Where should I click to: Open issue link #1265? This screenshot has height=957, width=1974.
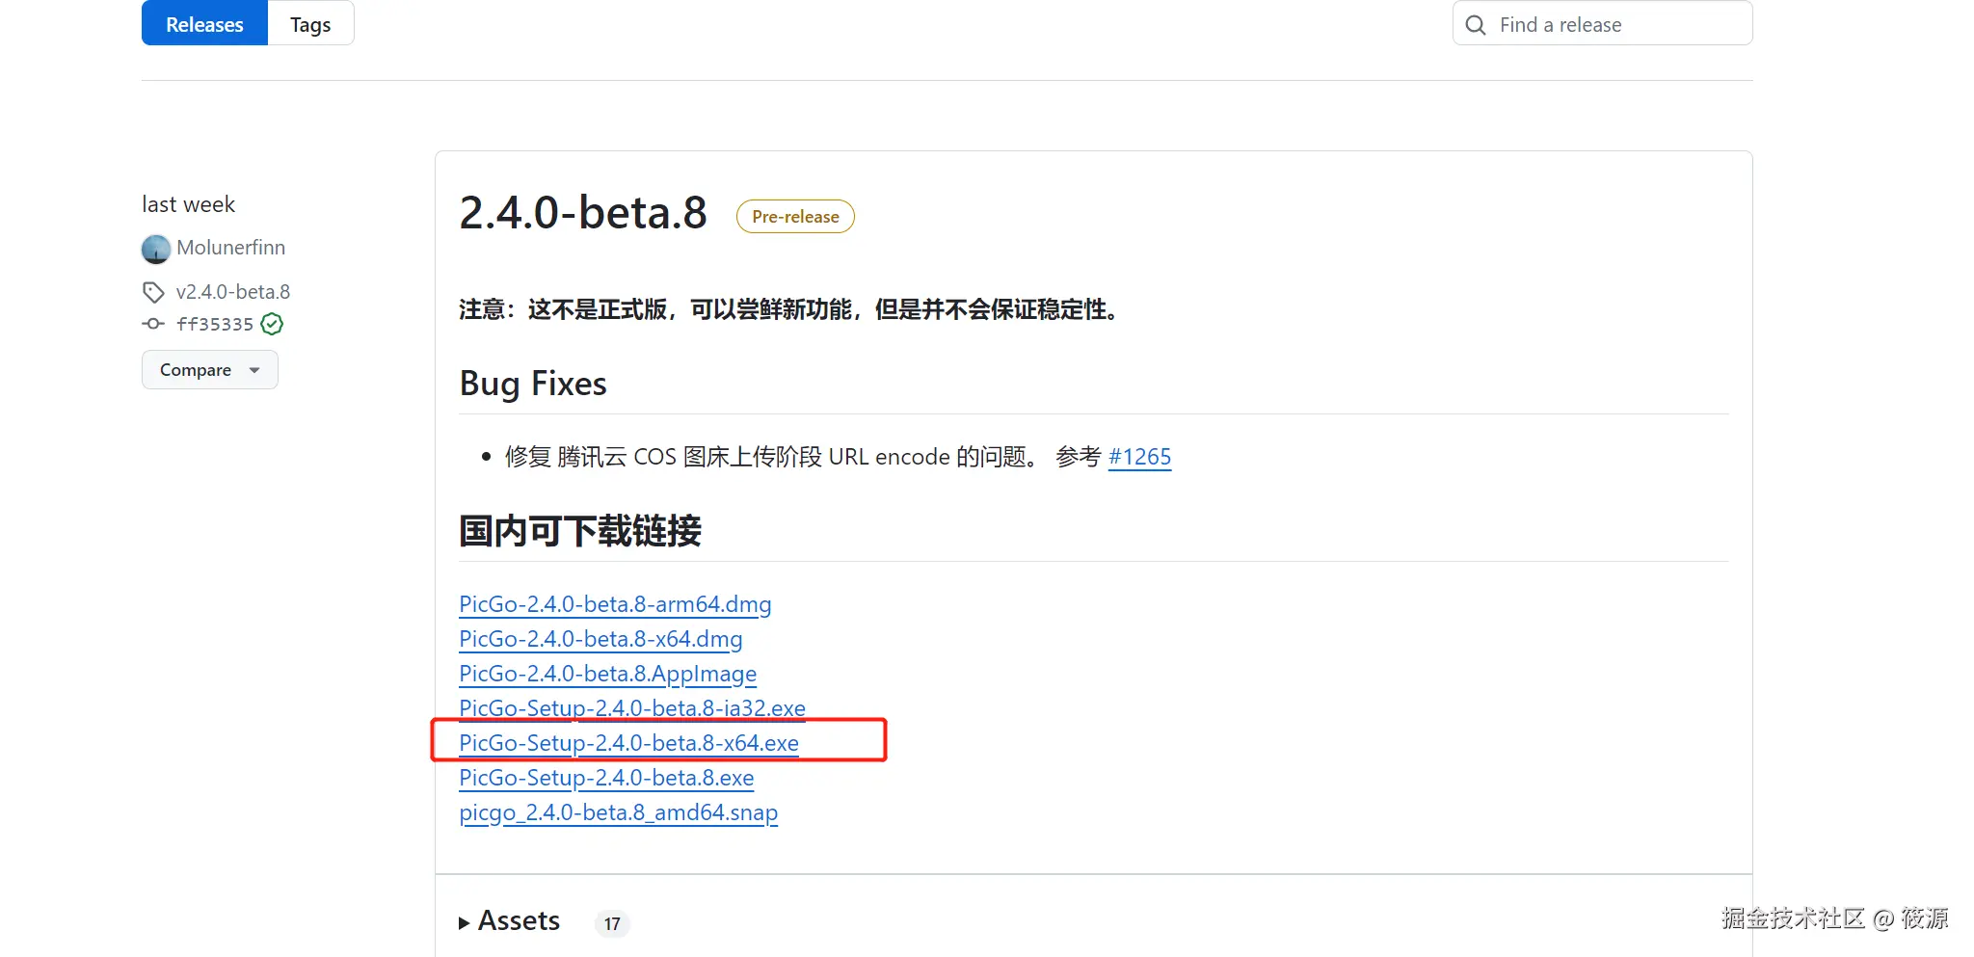click(x=1139, y=457)
